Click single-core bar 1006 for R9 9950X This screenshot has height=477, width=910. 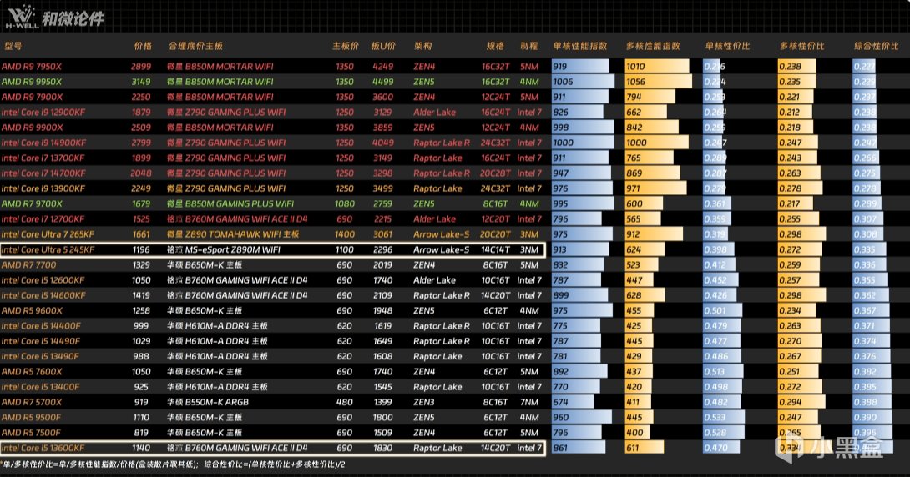point(584,82)
